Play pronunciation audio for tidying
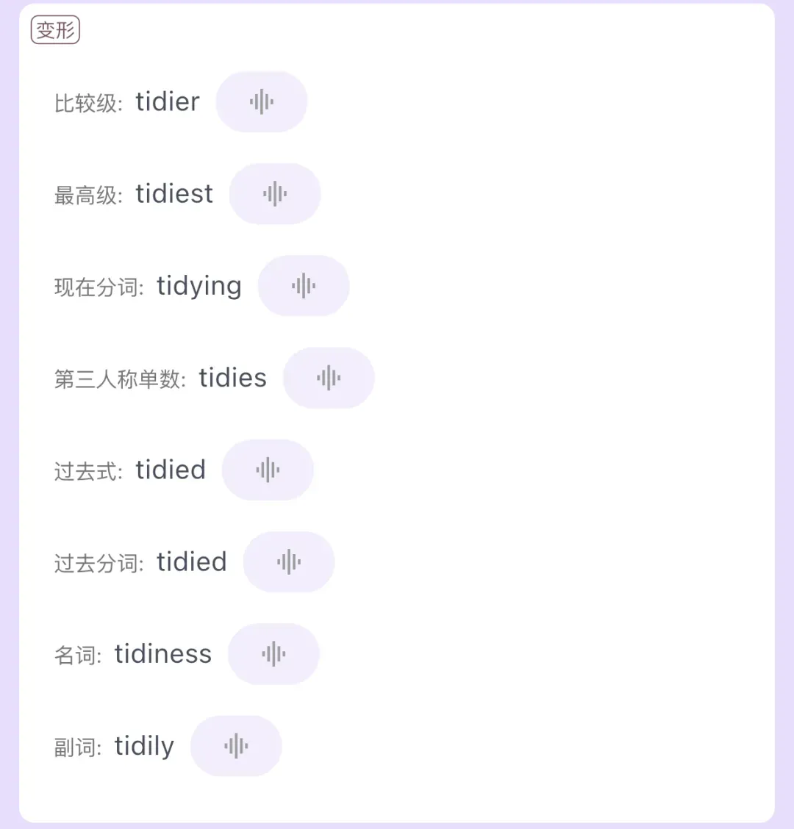This screenshot has height=829, width=794. click(303, 285)
